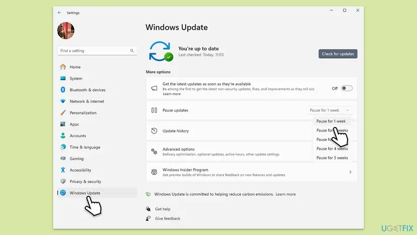Click the Windows Update page heading
The image size is (417, 235).
[x=177, y=27]
